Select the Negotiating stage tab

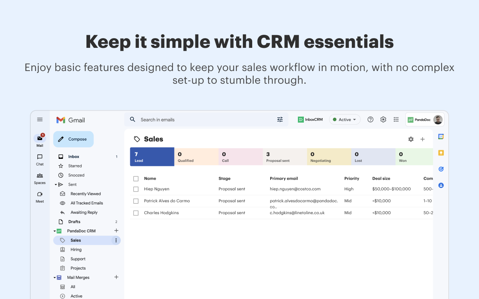tap(329, 157)
